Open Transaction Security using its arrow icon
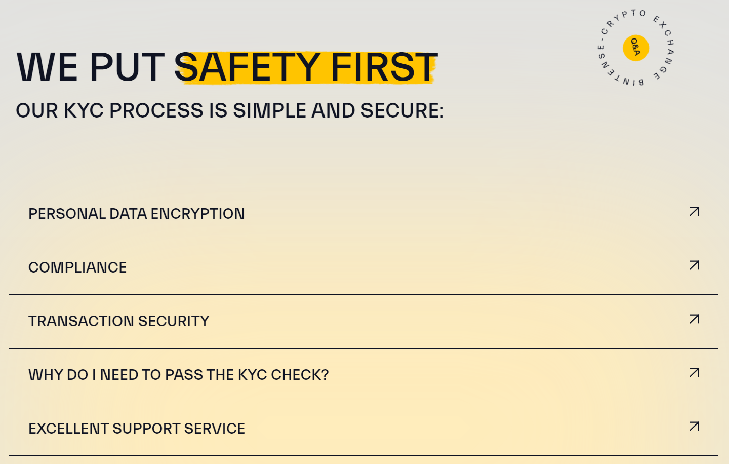 (694, 319)
